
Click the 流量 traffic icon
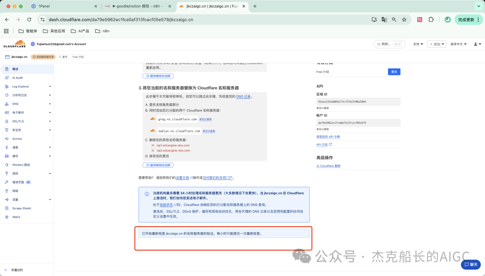coord(6,200)
